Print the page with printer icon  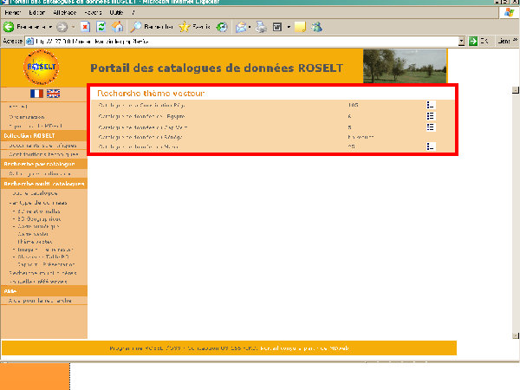coord(261,27)
